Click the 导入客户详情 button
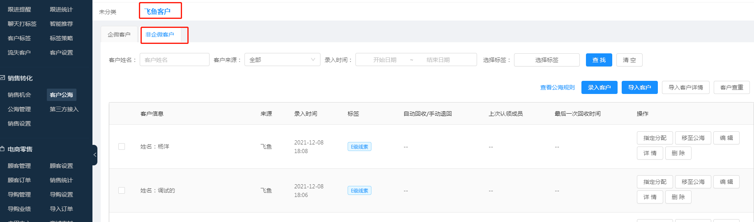 (x=686, y=87)
